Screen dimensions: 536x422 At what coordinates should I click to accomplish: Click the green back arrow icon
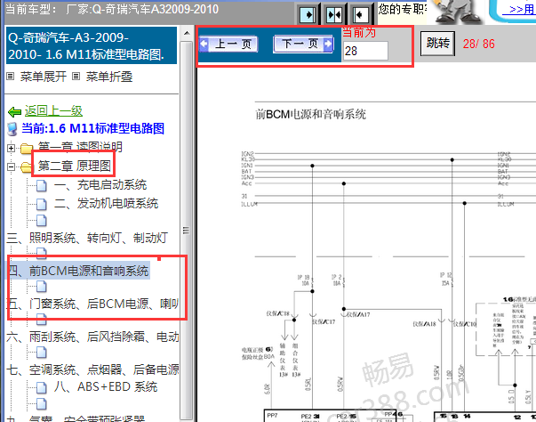point(14,111)
